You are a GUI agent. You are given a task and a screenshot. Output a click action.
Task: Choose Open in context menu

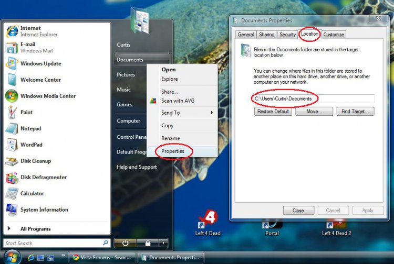(x=168, y=70)
